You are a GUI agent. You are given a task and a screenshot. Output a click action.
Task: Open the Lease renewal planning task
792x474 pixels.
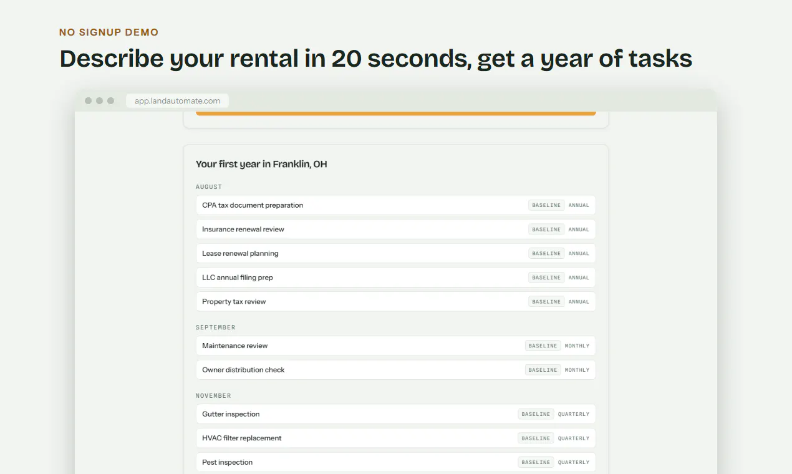point(395,253)
